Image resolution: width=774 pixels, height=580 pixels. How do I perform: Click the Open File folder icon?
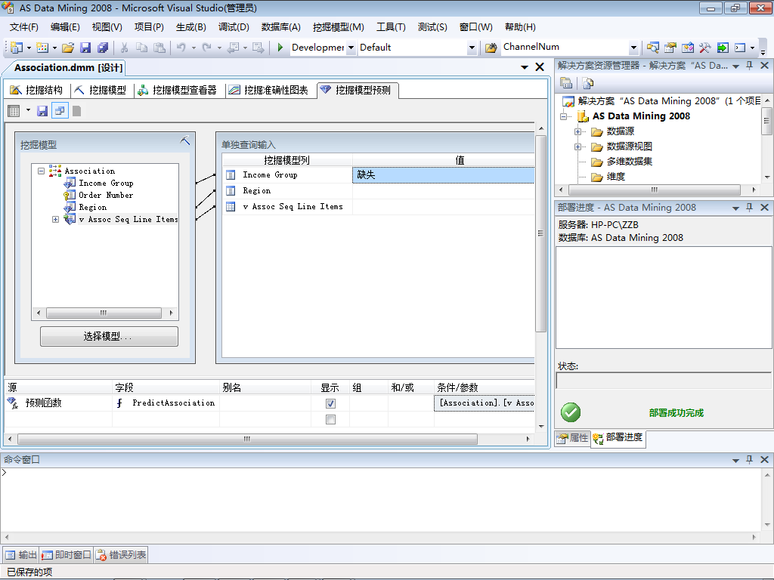68,48
